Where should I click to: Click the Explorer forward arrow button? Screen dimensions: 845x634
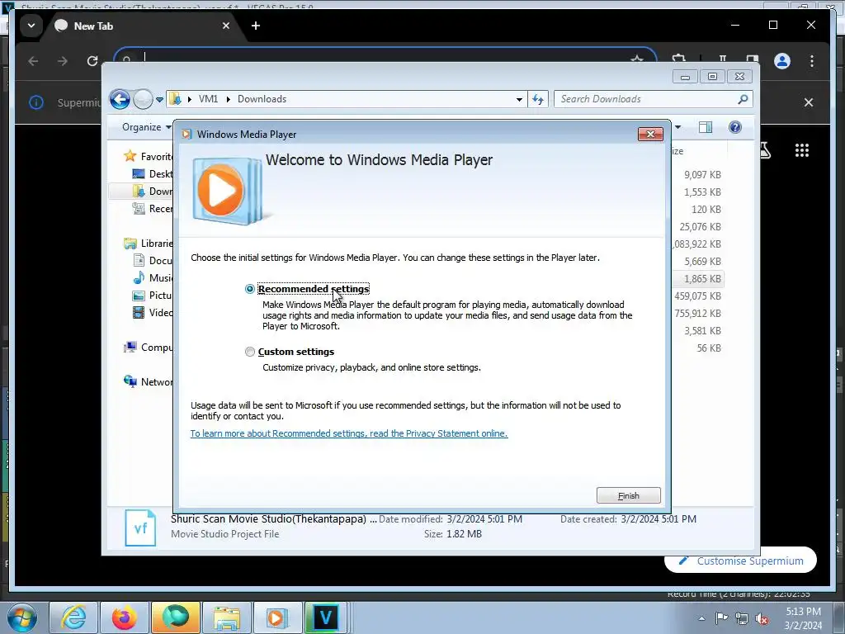(x=143, y=99)
